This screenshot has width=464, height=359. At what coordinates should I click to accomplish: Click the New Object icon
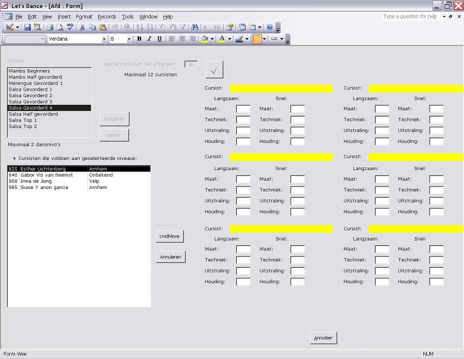(x=252, y=27)
